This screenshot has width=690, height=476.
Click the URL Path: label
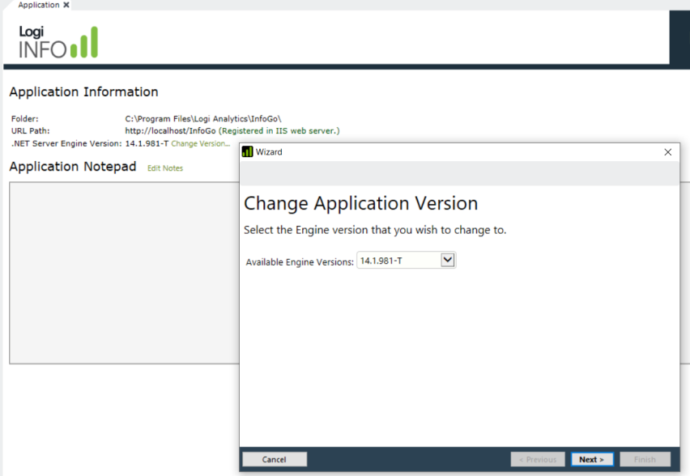click(30, 130)
